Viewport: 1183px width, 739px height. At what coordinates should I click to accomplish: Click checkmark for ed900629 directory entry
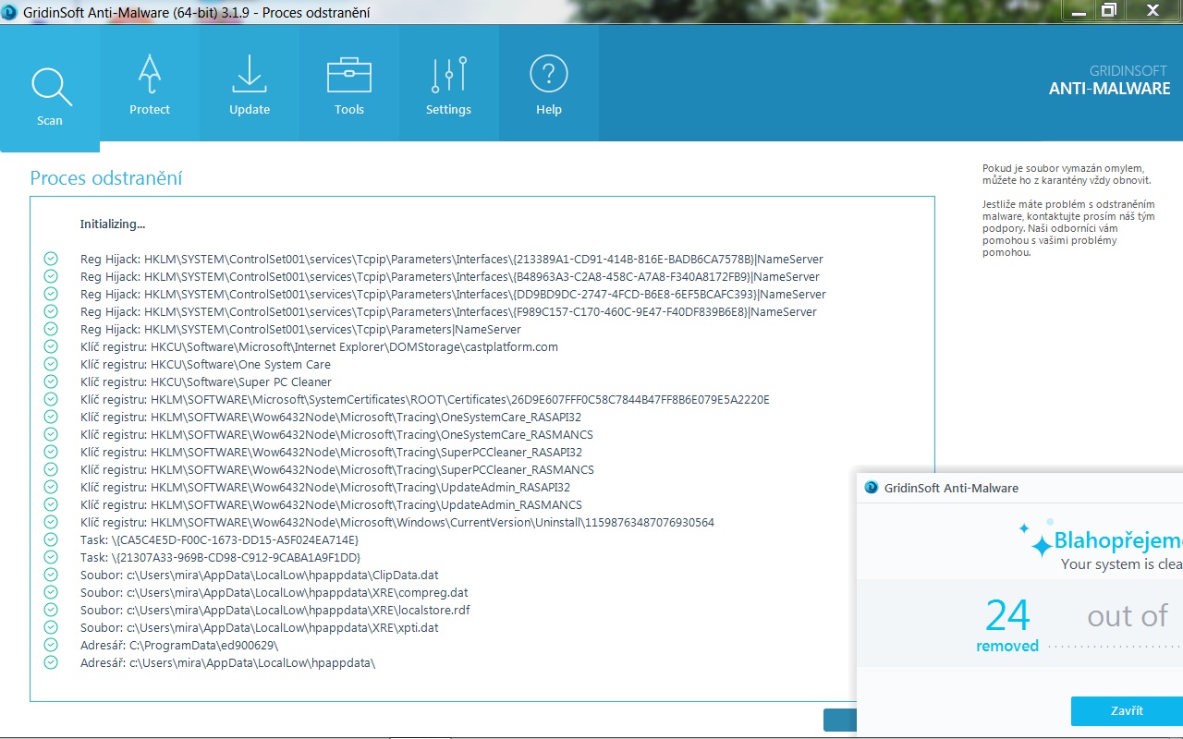click(x=51, y=646)
